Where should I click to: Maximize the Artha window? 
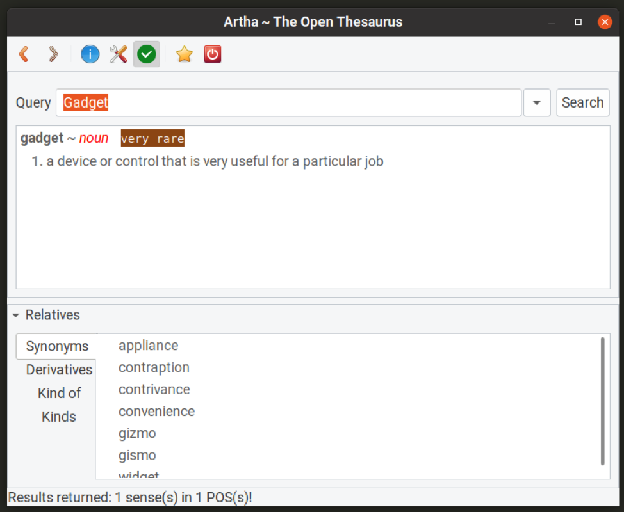pyautogui.click(x=579, y=22)
